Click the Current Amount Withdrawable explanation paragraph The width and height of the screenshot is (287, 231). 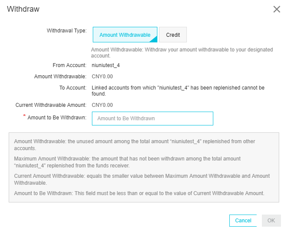coord(142,180)
